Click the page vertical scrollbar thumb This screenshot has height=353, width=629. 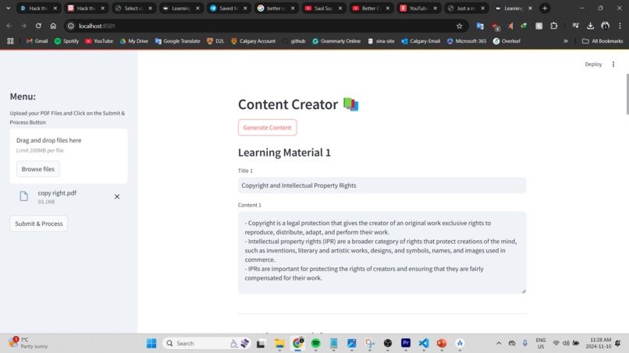click(x=627, y=94)
